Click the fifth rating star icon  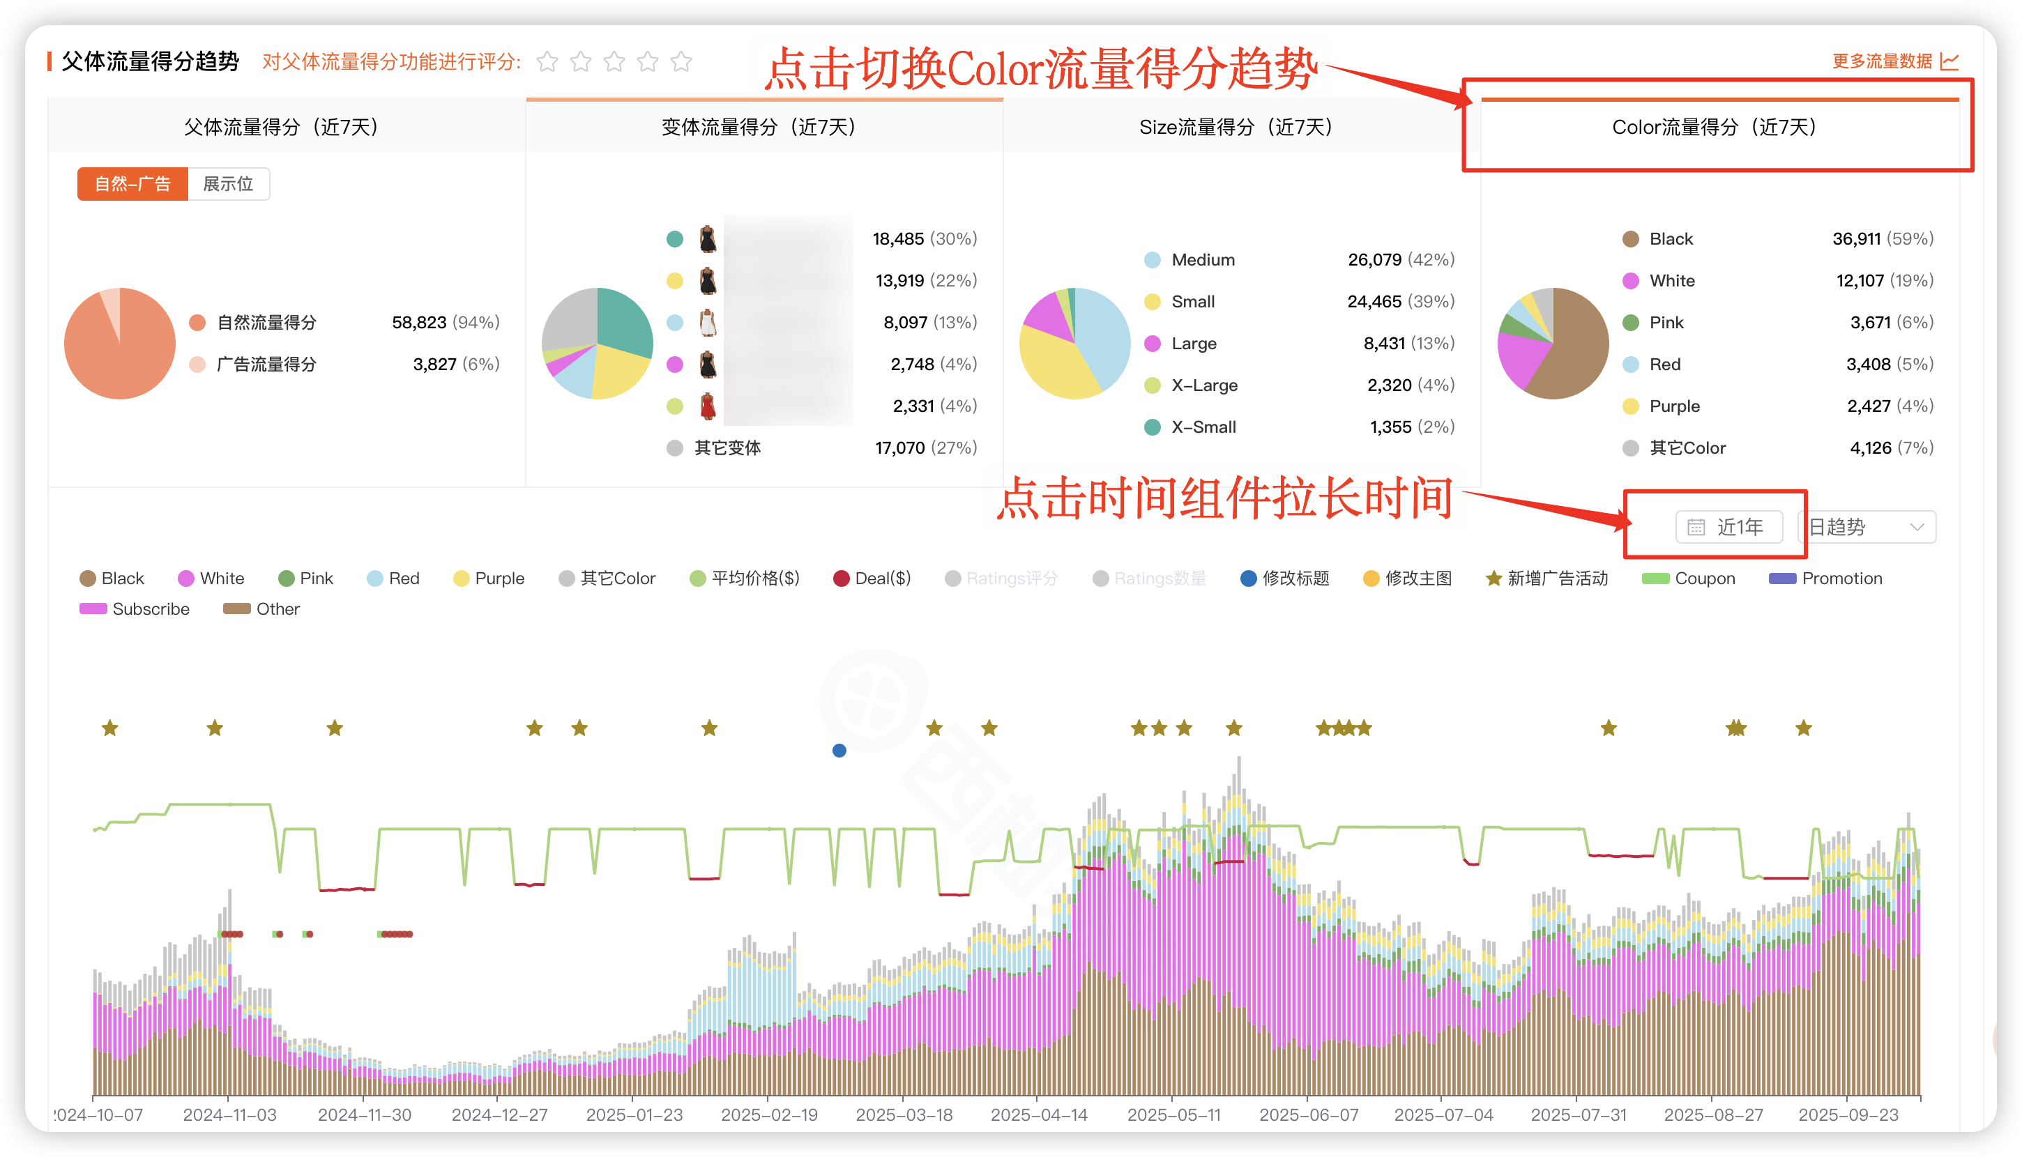tap(681, 61)
